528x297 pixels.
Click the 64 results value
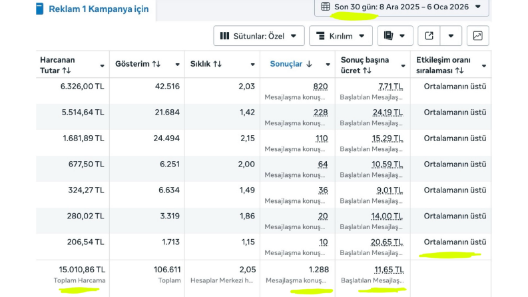coord(322,164)
